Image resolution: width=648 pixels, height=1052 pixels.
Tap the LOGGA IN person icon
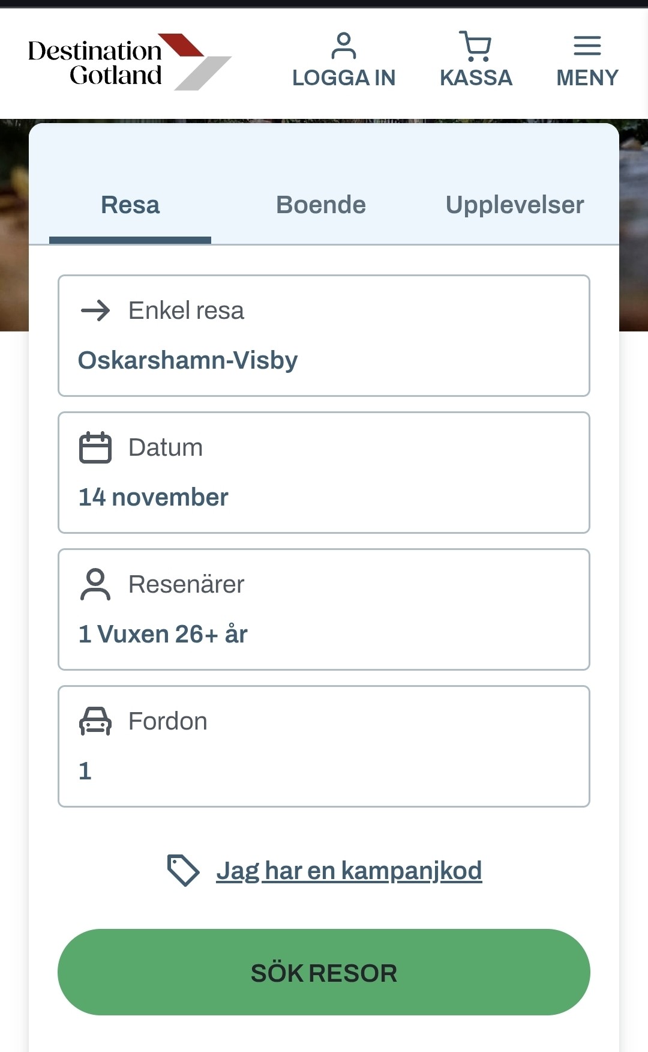[344, 46]
